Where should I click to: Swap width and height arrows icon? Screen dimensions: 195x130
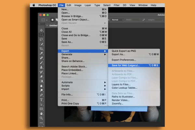pos(144,20)
